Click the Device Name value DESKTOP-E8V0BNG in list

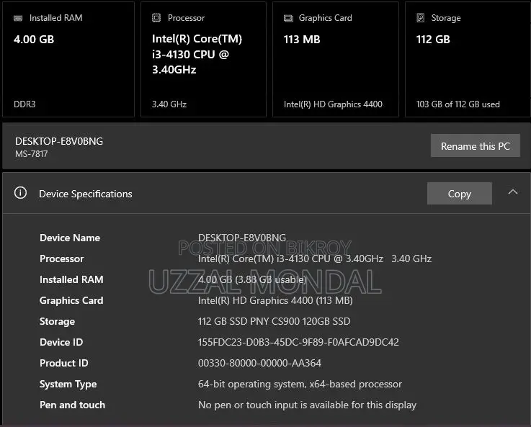pyautogui.click(x=242, y=238)
